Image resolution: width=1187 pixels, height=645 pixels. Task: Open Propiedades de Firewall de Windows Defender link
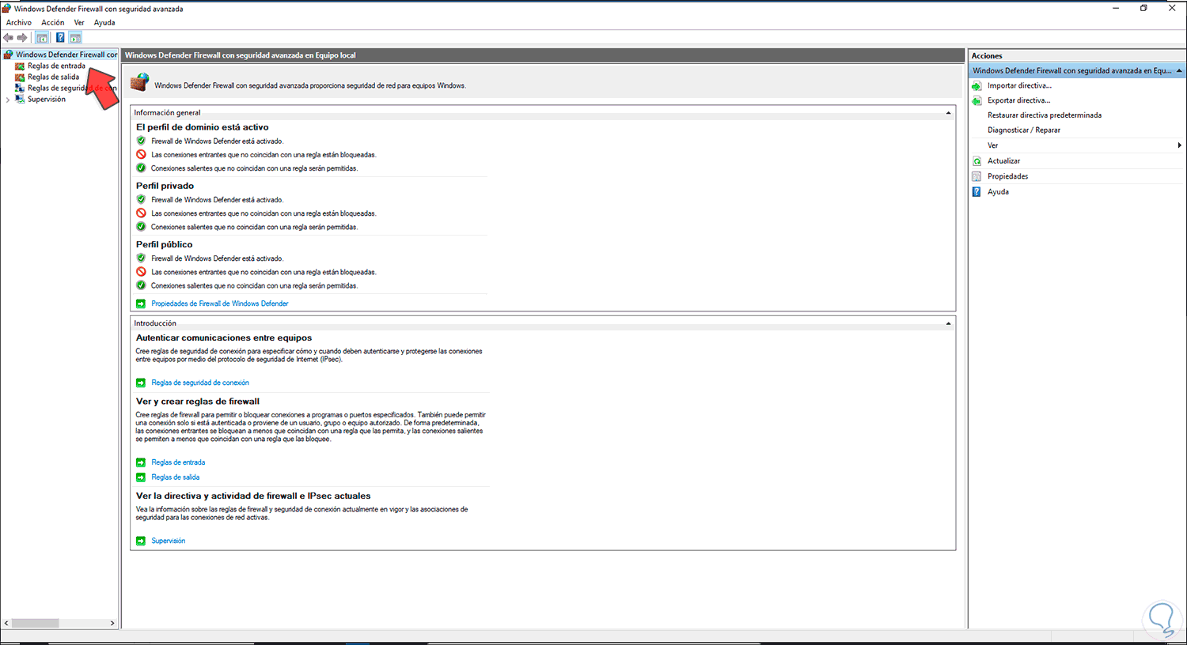(220, 304)
